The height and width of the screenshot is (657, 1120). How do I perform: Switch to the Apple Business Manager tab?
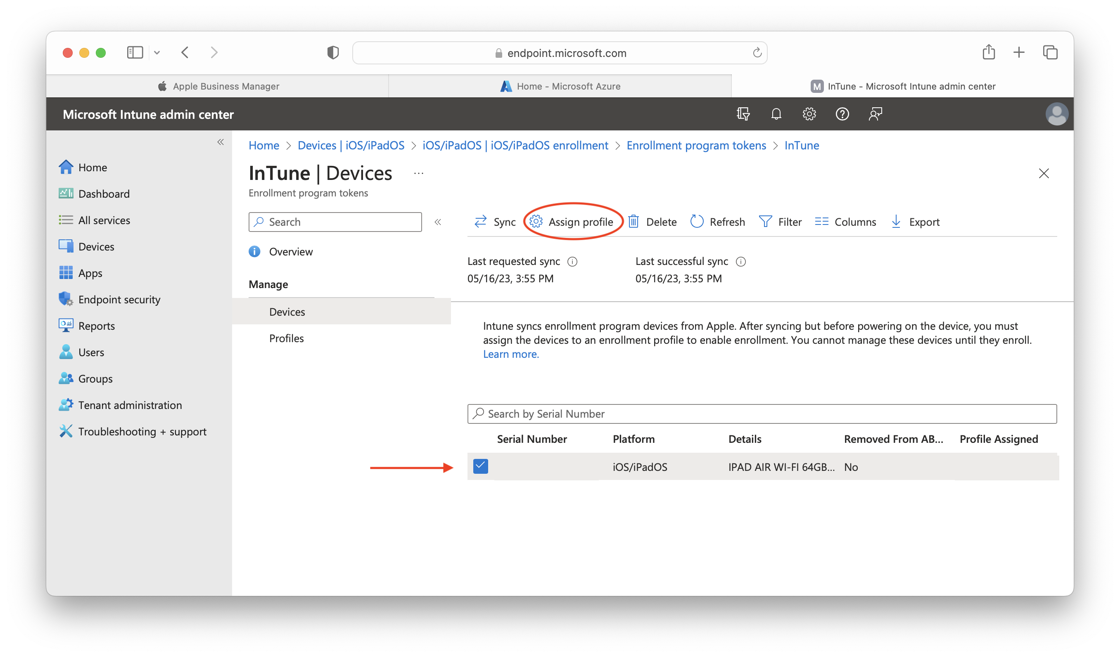click(x=218, y=86)
